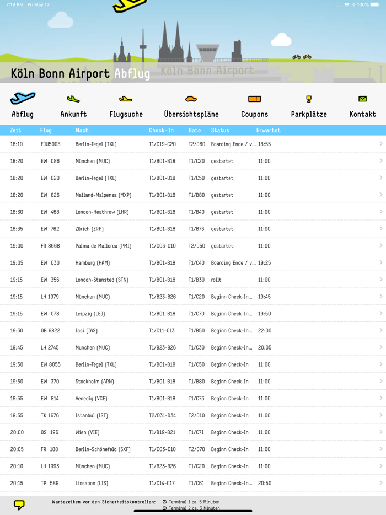Expand flight OB 6822 Iasi chevron
This screenshot has width=386, height=515.
(x=380, y=330)
